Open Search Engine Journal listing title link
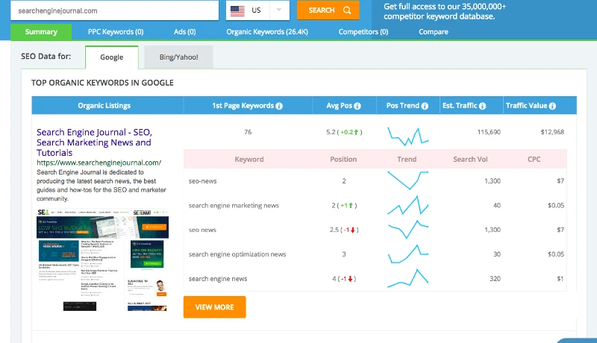The image size is (597, 343). [x=94, y=142]
